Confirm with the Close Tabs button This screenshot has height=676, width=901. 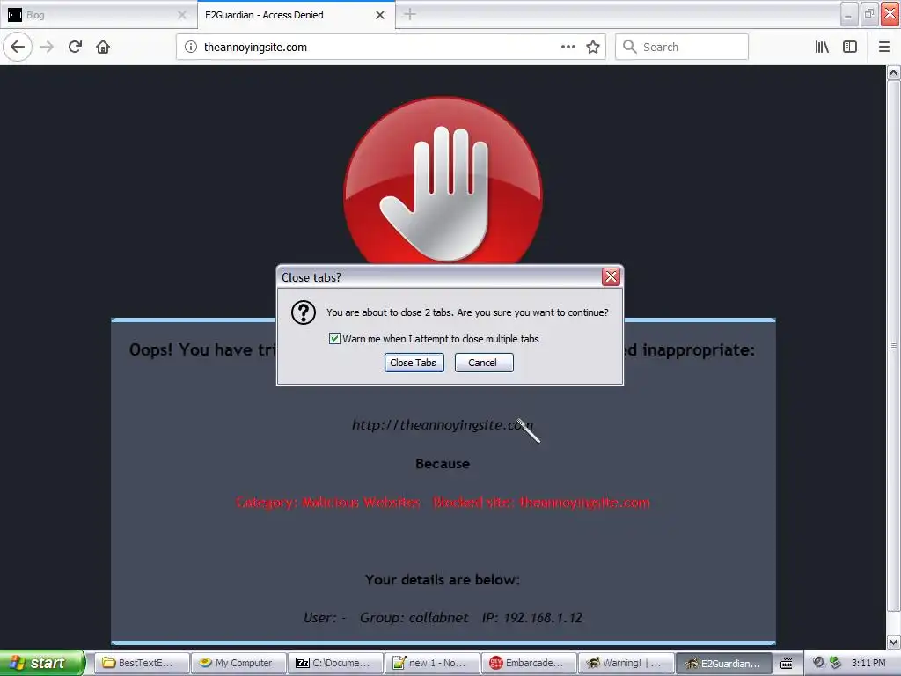[x=414, y=363]
